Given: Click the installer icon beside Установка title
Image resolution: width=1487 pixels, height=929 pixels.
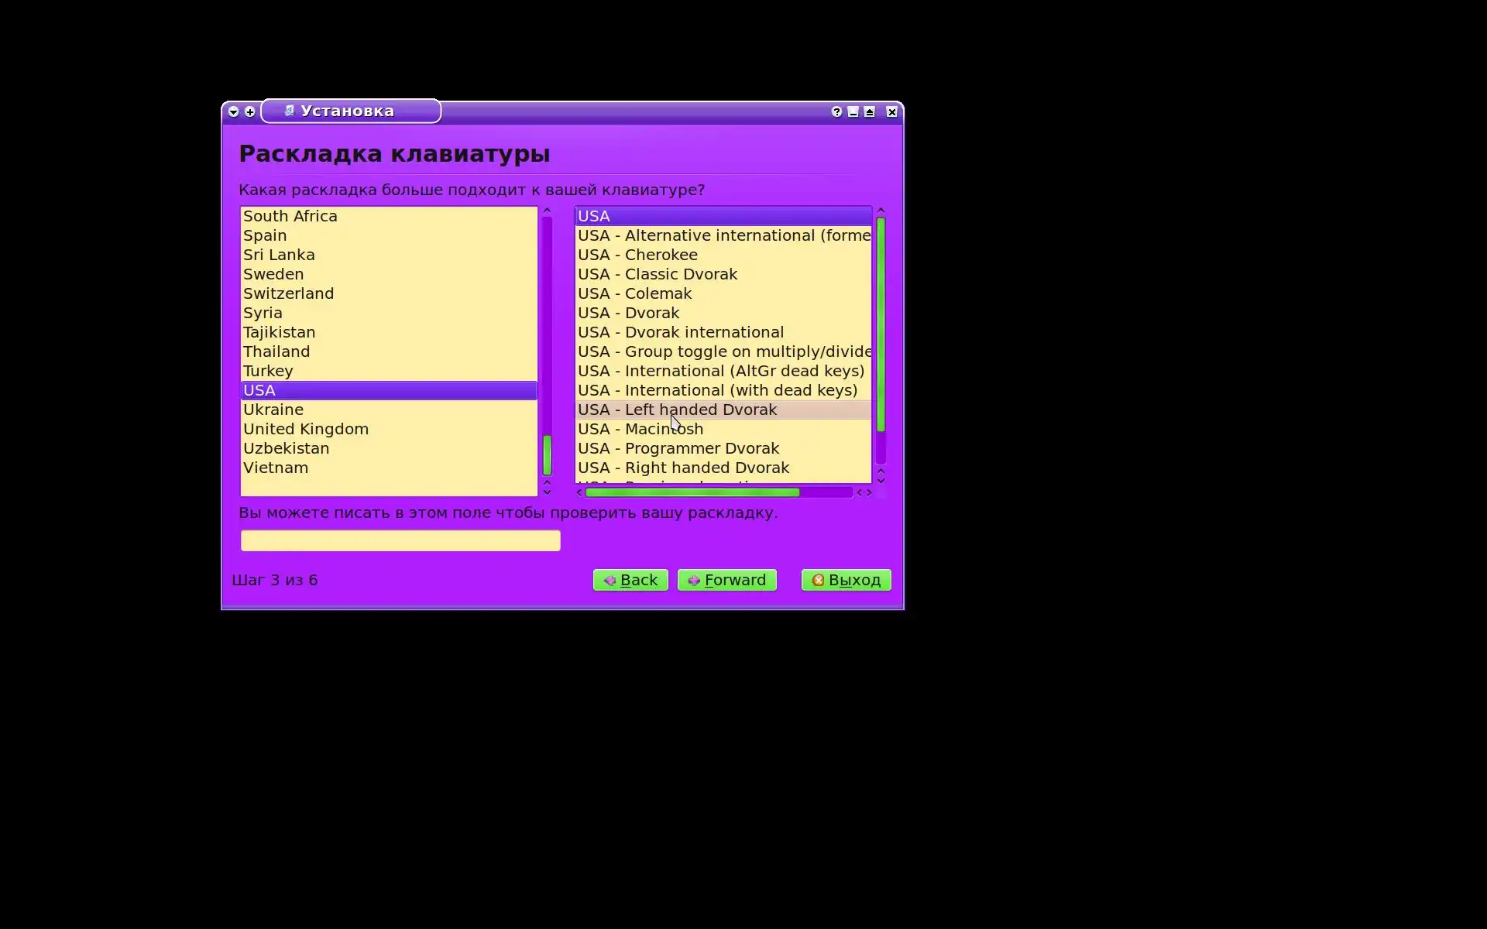Looking at the screenshot, I should coord(289,111).
